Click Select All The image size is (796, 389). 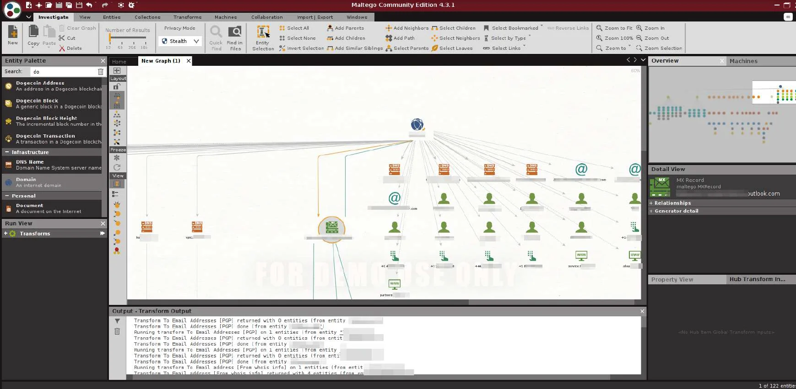tap(294, 28)
